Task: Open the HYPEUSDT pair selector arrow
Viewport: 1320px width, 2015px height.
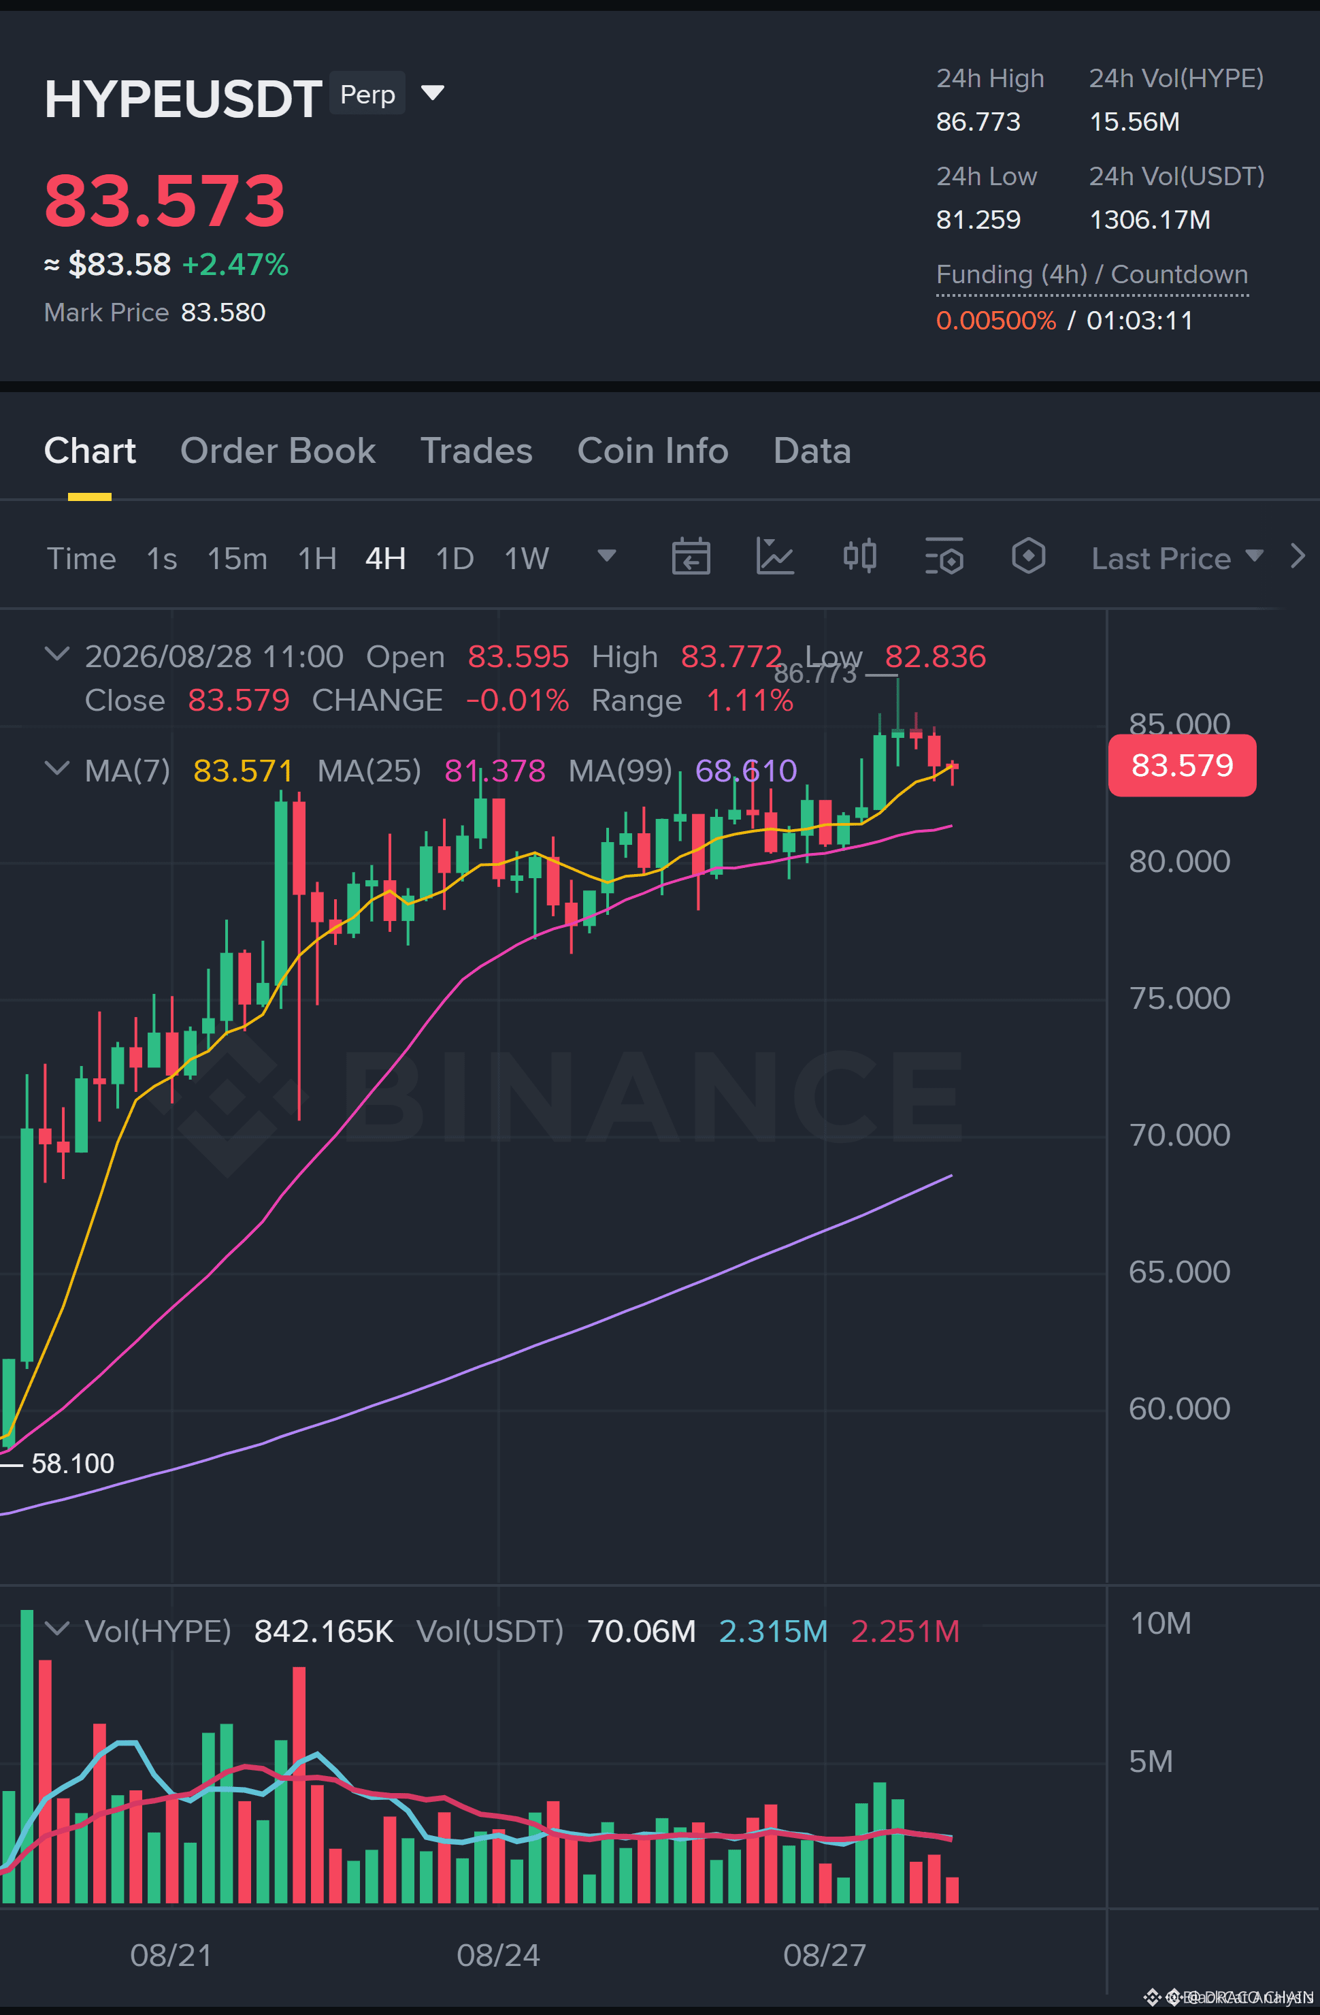Action: point(432,93)
